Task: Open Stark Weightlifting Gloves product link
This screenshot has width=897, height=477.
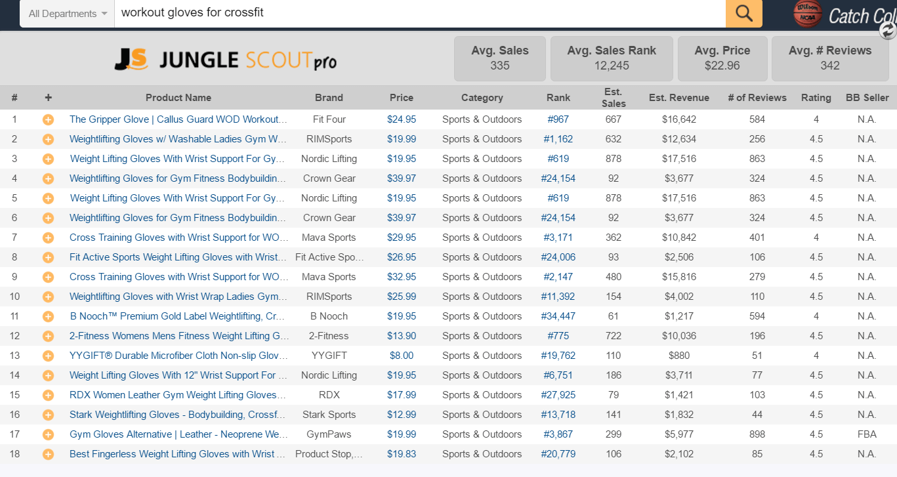Action: tap(178, 415)
